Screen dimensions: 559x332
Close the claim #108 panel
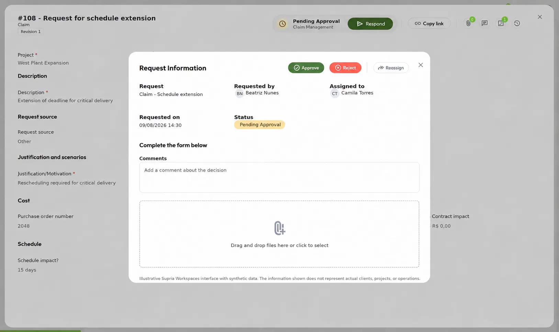coord(539,17)
